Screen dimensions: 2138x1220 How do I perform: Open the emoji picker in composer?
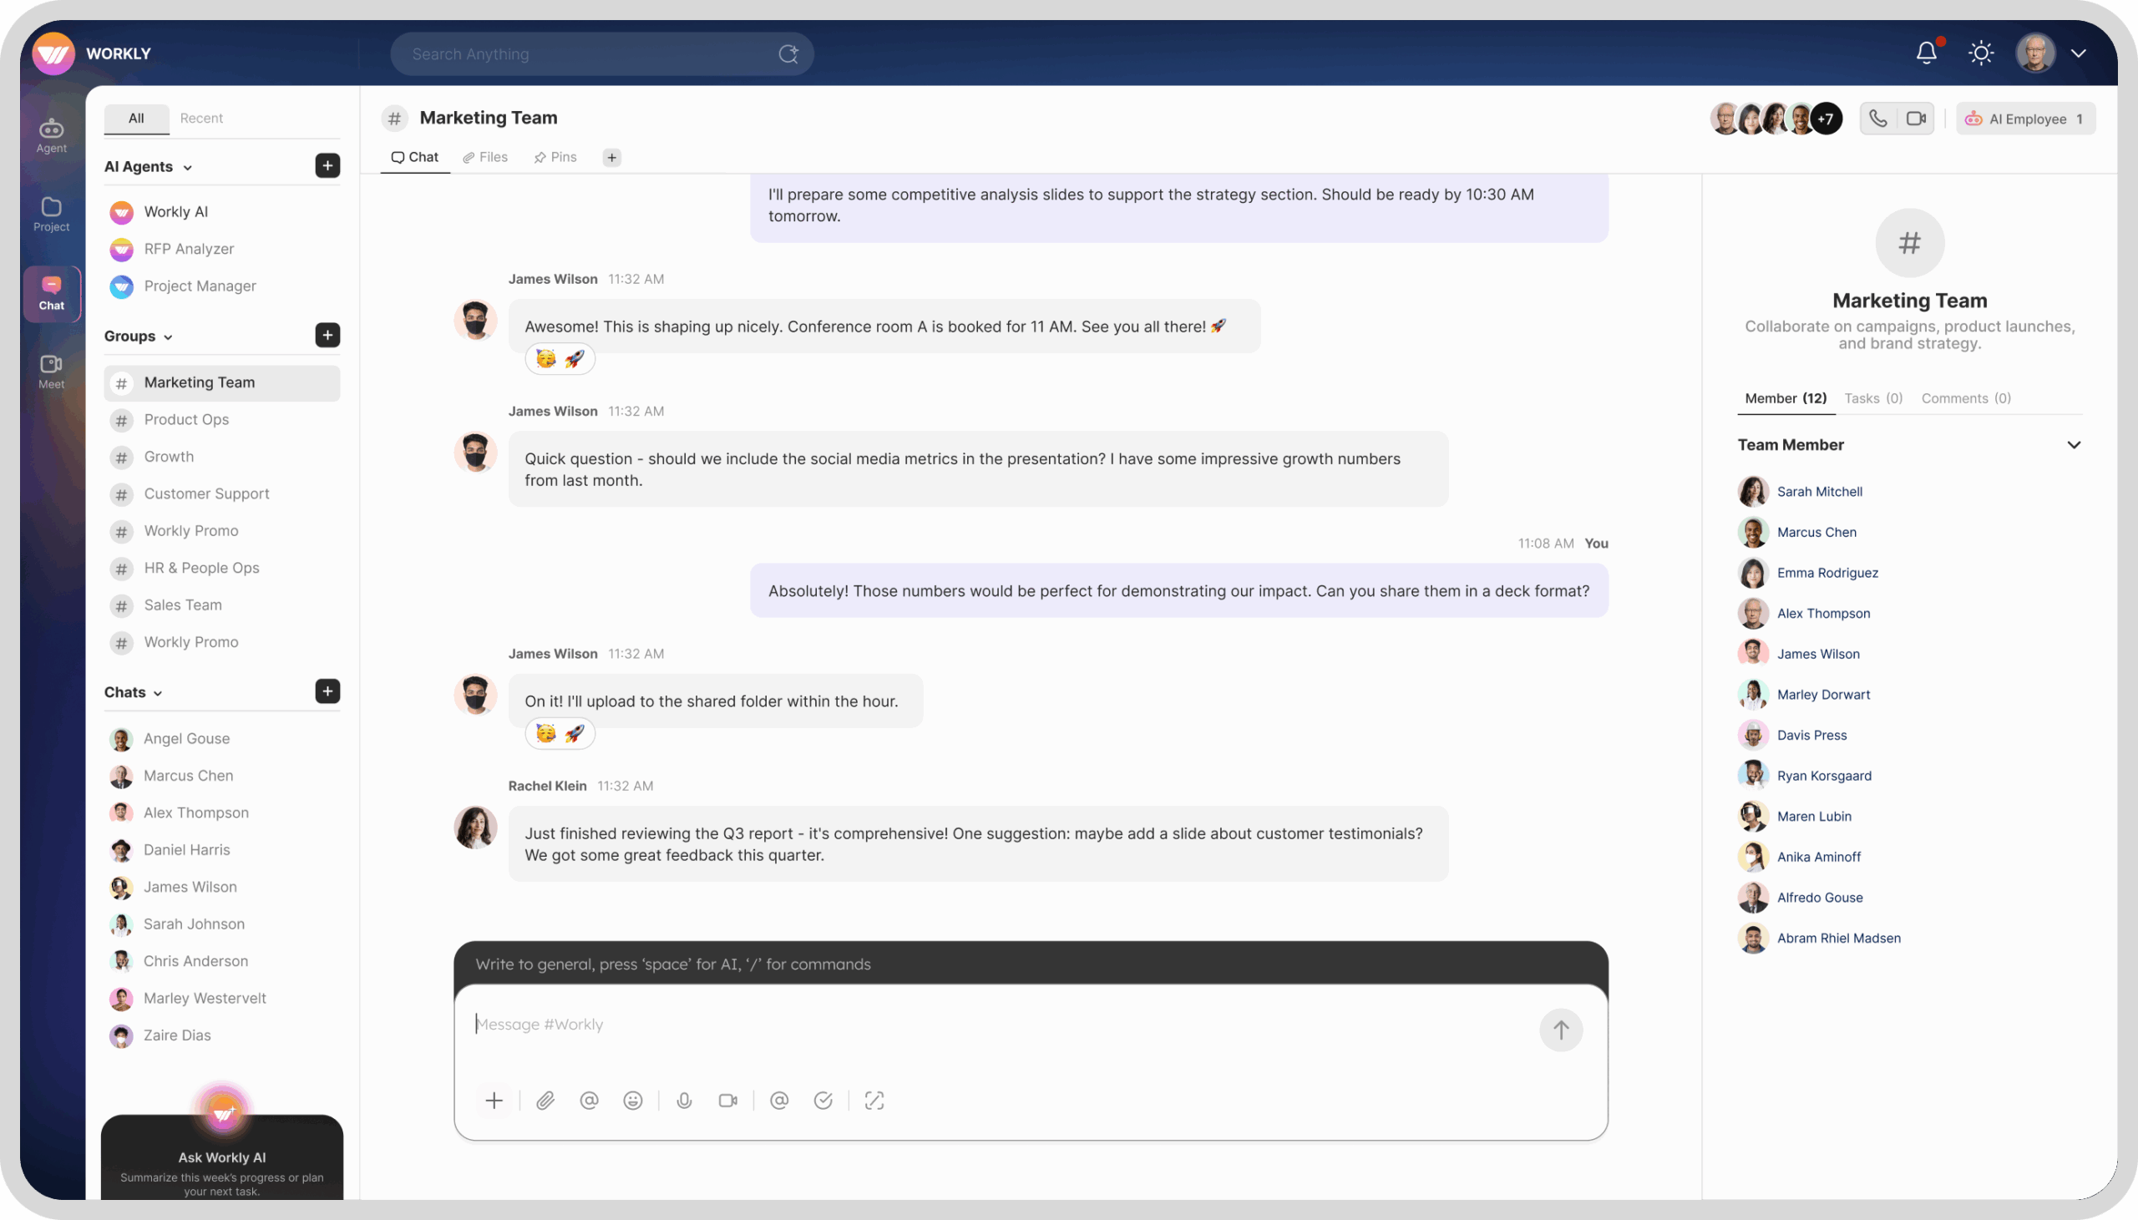coord(632,1101)
